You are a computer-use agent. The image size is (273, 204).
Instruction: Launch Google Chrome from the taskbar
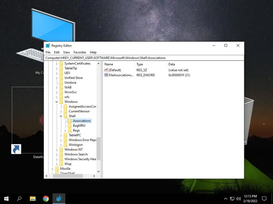pyautogui.click(x=46, y=199)
